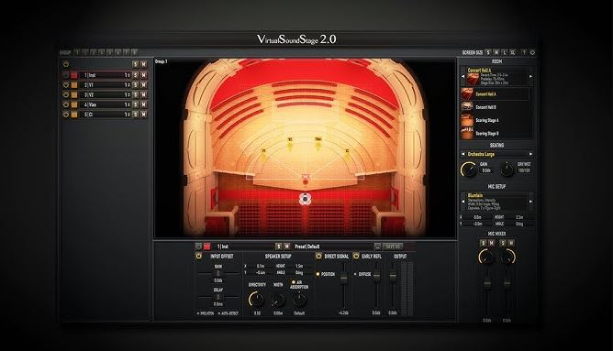Click the Save Preset button

[392, 247]
